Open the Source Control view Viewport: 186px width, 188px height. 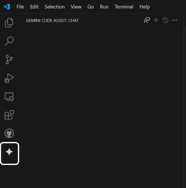coord(9,60)
